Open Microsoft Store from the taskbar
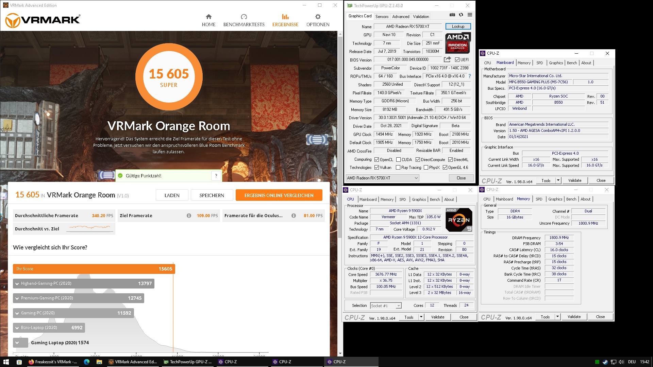The image size is (653, 367). click(19, 362)
